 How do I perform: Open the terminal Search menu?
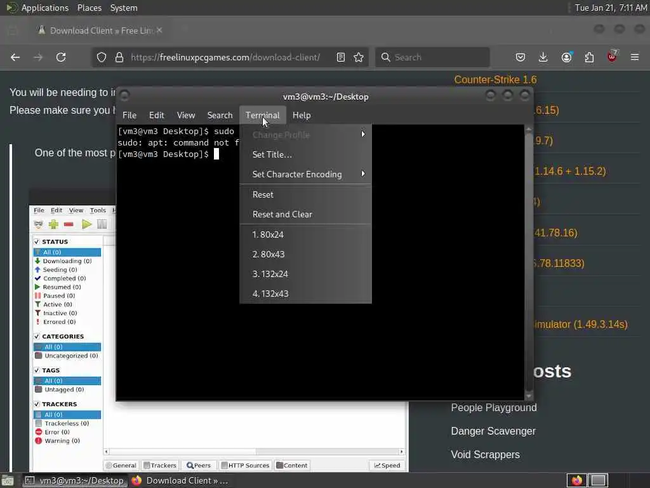click(x=220, y=116)
